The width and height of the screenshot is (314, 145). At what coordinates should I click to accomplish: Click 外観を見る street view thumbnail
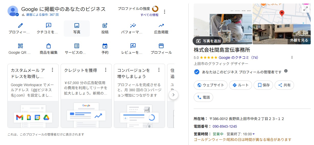coord(281,34)
